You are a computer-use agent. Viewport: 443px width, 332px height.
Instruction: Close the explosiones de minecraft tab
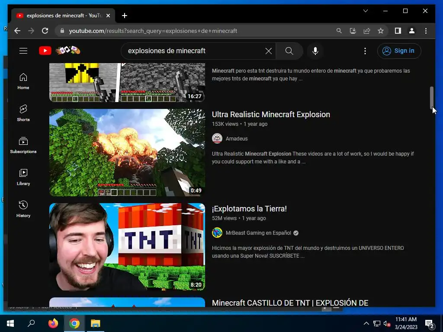pyautogui.click(x=108, y=16)
